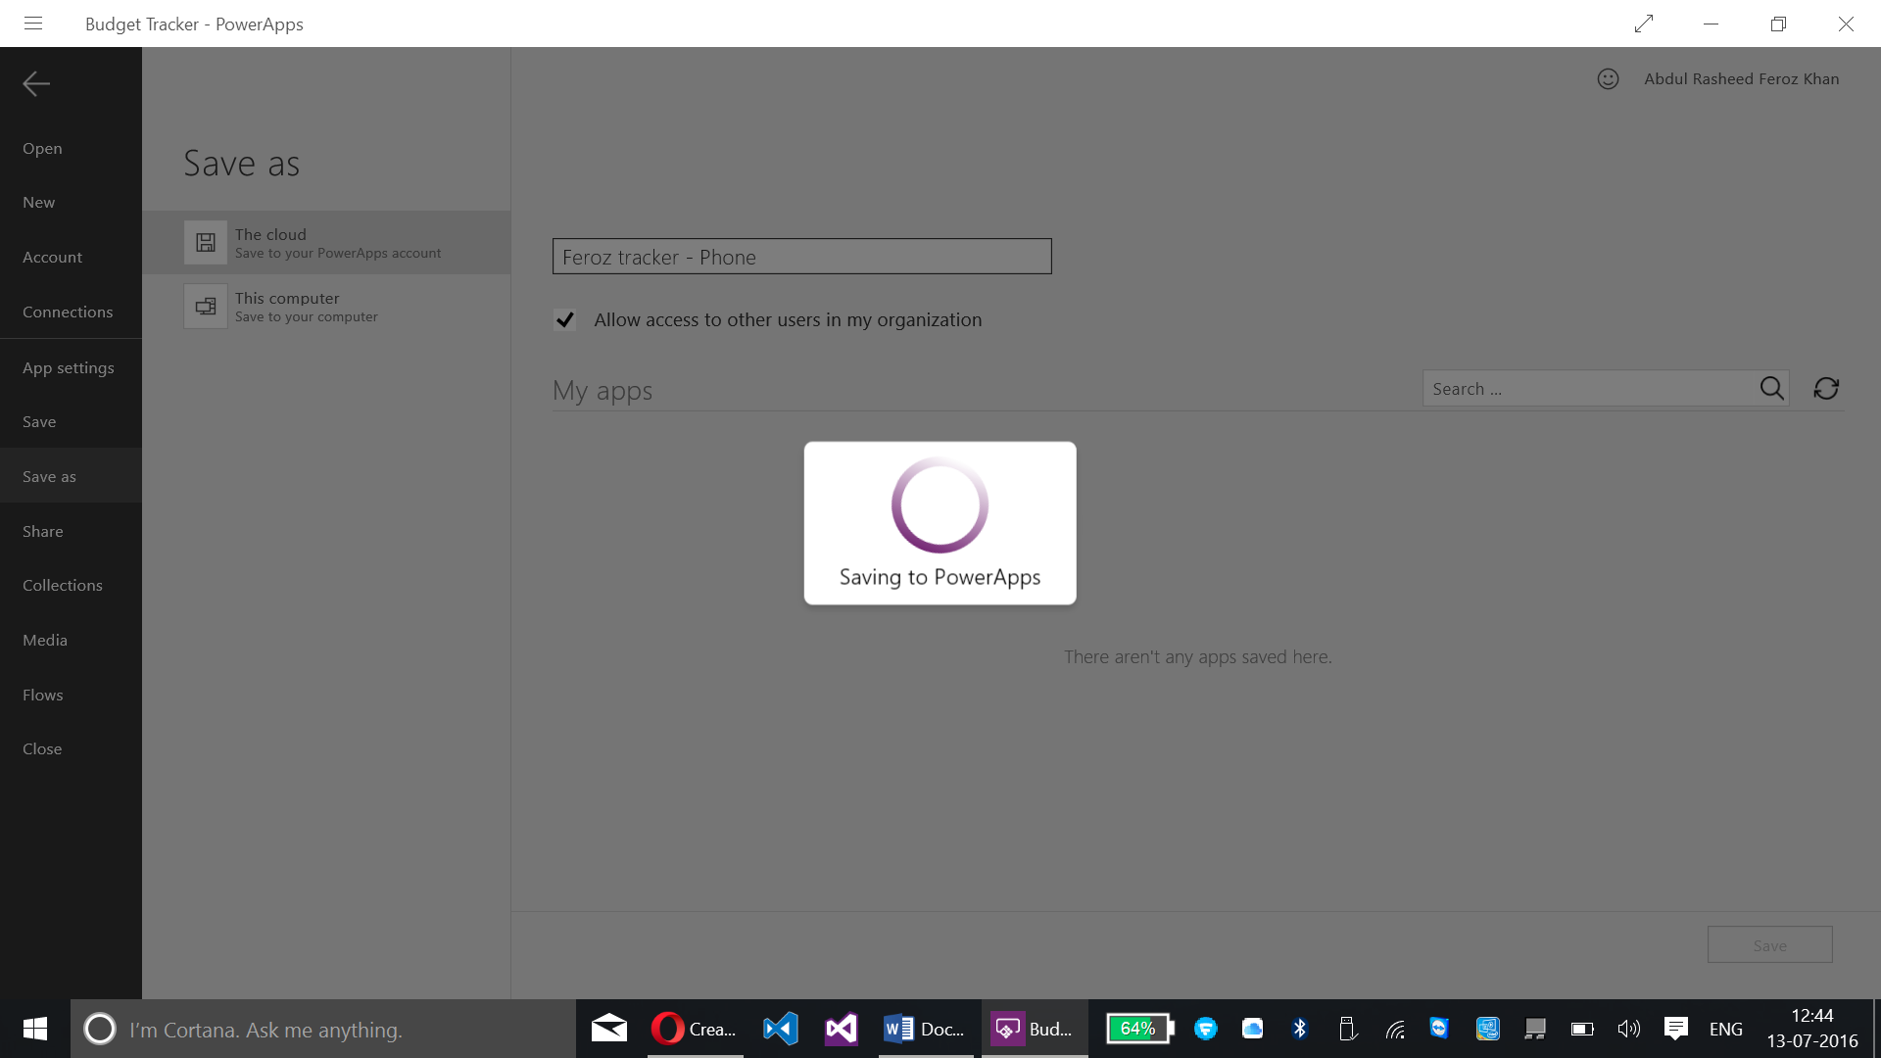The image size is (1881, 1058).
Task: Click the OneDrive cloud tray icon
Action: click(1252, 1029)
